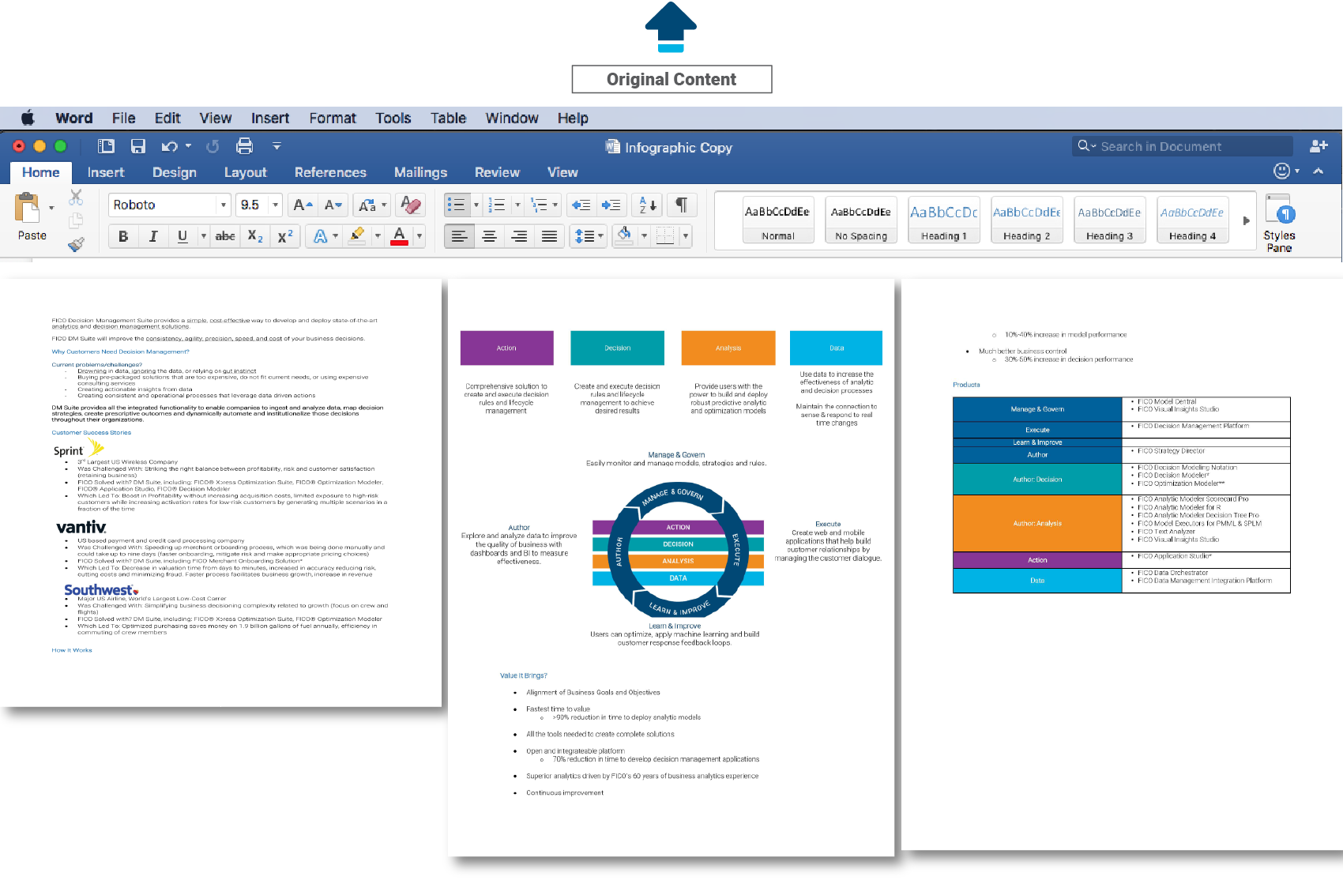Open borders dropdown arrow
This screenshot has height=884, width=1343.
pyautogui.click(x=686, y=236)
